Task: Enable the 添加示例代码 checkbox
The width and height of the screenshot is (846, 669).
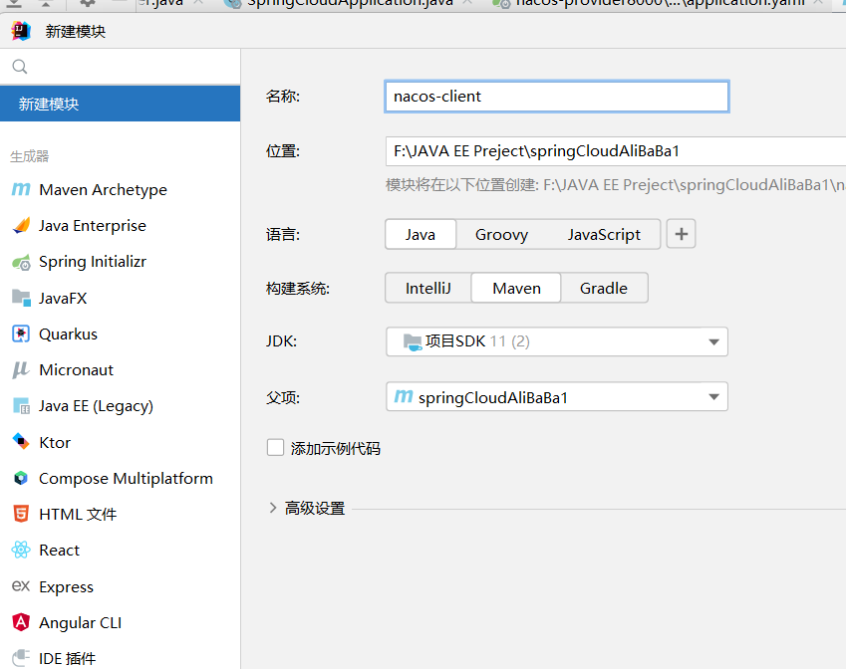Action: coord(275,447)
